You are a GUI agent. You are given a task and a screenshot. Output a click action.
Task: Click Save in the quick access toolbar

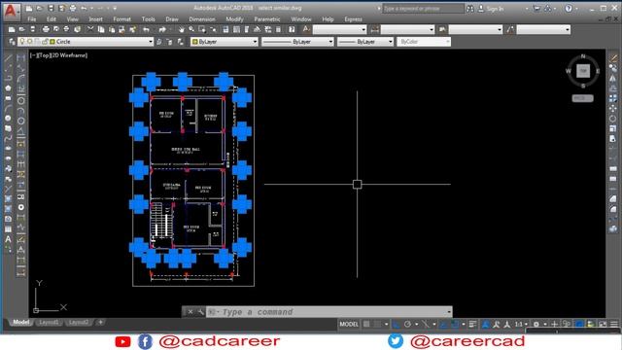point(51,8)
